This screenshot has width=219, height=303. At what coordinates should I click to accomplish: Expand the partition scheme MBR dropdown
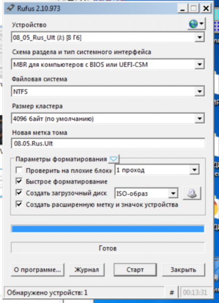[108, 64]
